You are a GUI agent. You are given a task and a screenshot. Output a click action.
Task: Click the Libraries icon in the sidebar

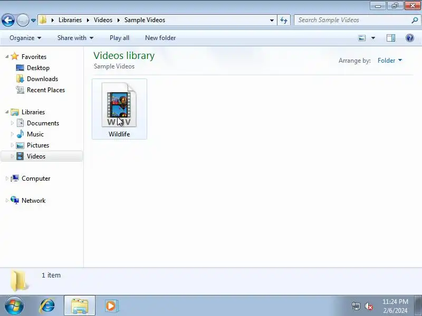coord(15,112)
